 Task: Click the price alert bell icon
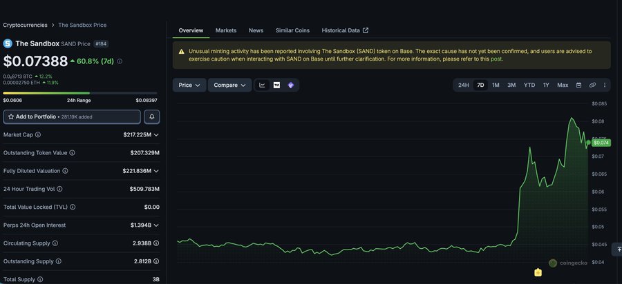pyautogui.click(x=152, y=116)
